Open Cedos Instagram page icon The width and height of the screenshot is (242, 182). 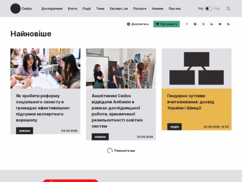click(195, 24)
